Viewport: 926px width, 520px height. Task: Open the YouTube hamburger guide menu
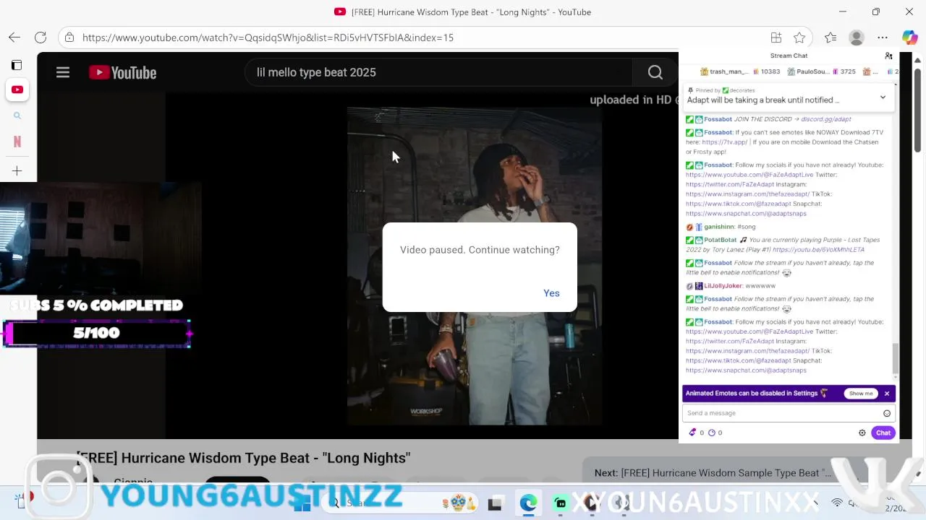pyautogui.click(x=63, y=72)
